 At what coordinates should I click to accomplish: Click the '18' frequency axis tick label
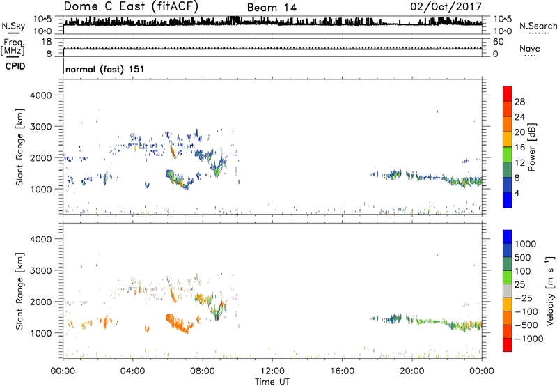(x=47, y=42)
